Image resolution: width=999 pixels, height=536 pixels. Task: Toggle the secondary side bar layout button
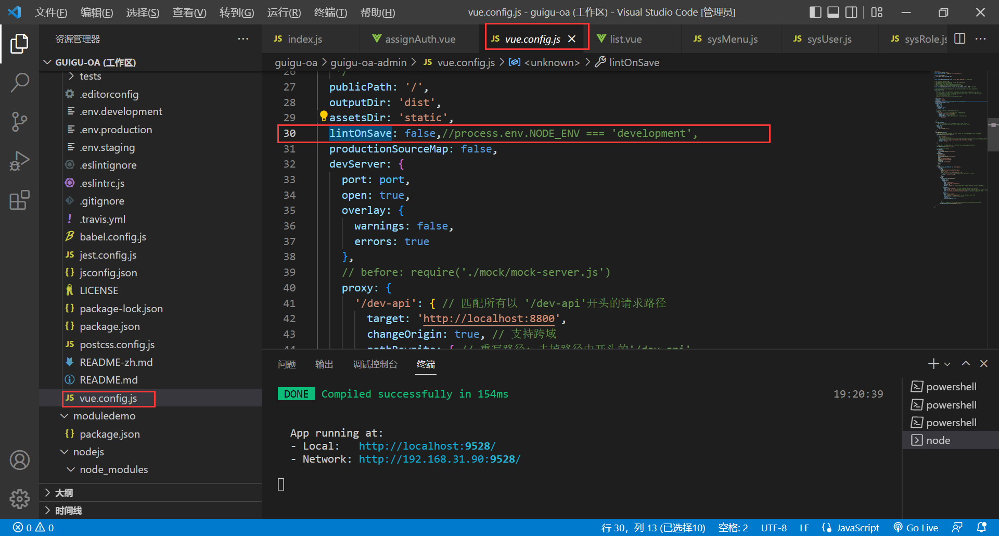coord(851,12)
